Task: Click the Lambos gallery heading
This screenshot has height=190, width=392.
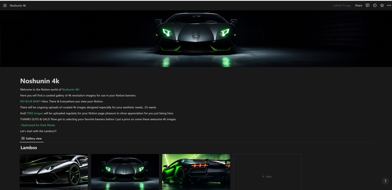Action: point(29,148)
